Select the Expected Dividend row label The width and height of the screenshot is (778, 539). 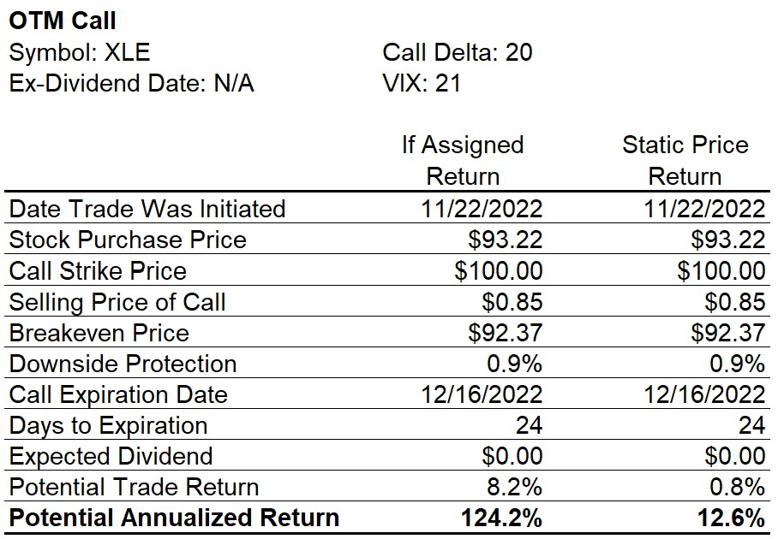pos(111,456)
